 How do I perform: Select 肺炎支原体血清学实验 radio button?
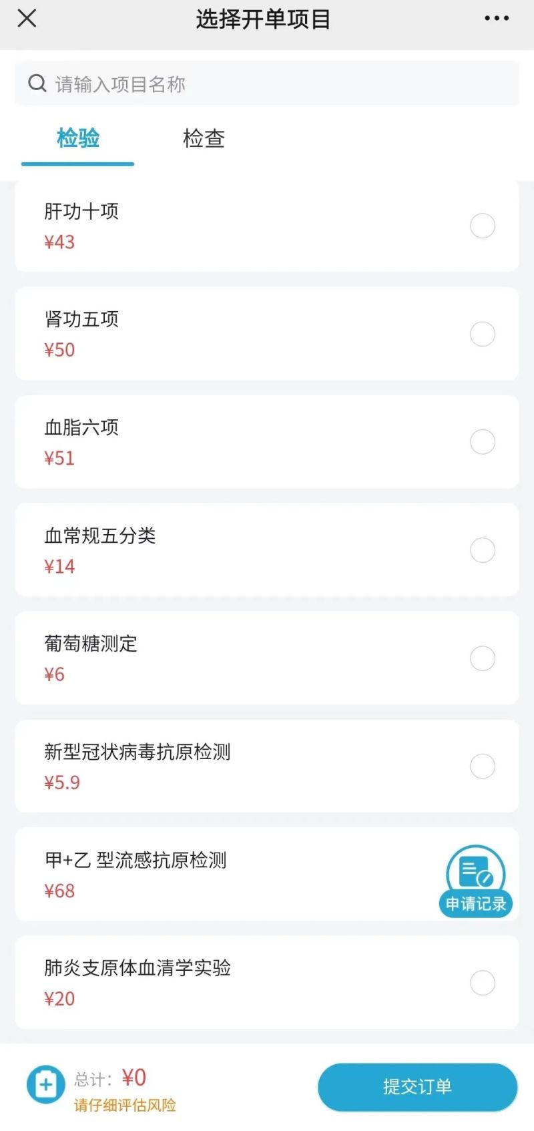pos(482,983)
